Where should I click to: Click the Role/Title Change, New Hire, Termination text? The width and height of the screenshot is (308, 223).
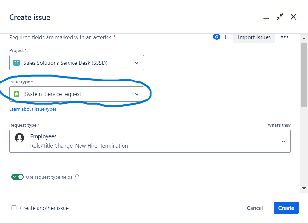coord(79,146)
